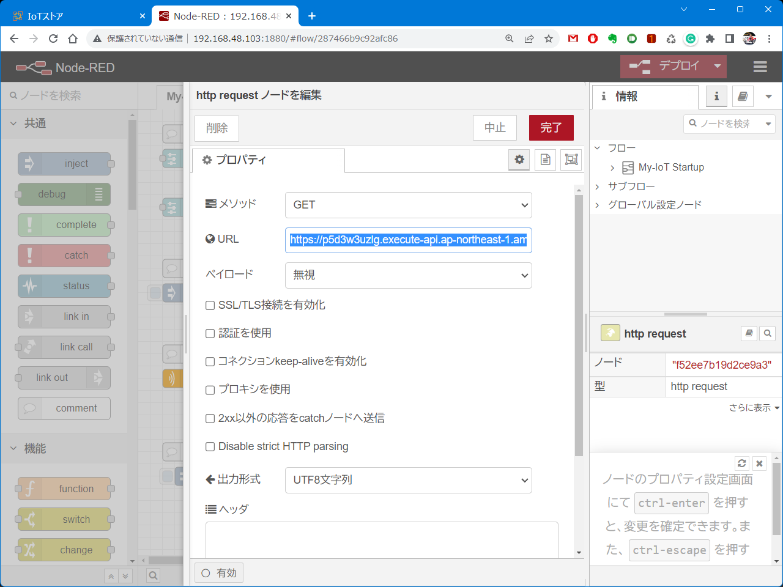Open a new browser tab
Image resolution: width=783 pixels, height=587 pixels.
312,16
